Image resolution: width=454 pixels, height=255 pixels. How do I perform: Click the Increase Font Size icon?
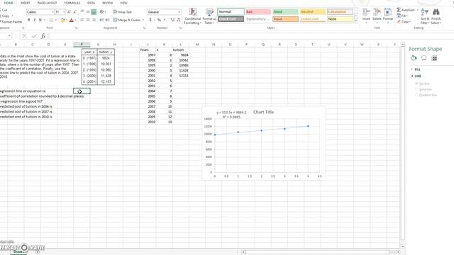coord(69,12)
